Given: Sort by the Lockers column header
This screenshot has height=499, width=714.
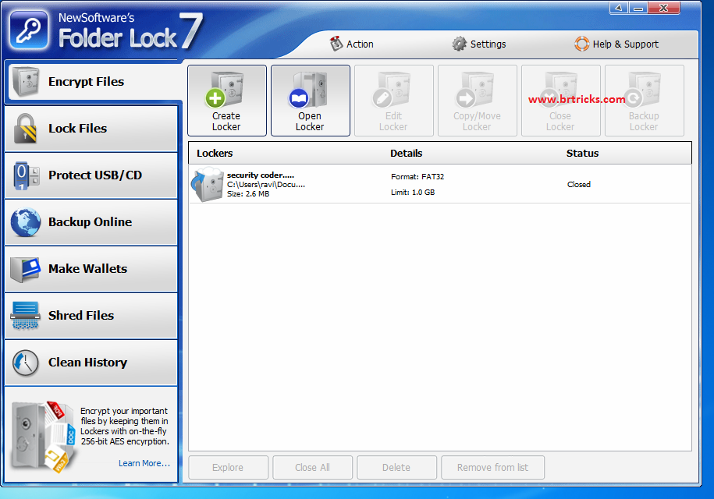Looking at the screenshot, I should (x=215, y=154).
